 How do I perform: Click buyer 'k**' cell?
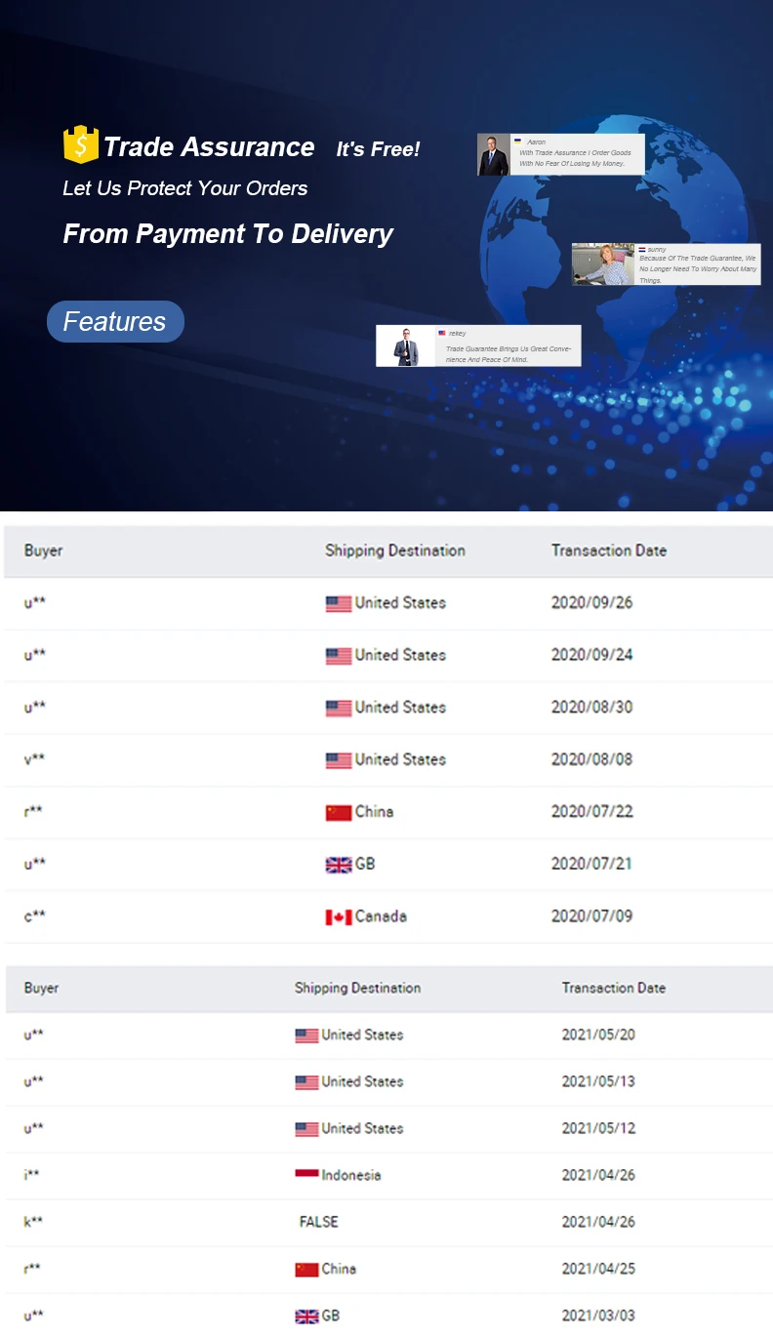pyautogui.click(x=34, y=1222)
